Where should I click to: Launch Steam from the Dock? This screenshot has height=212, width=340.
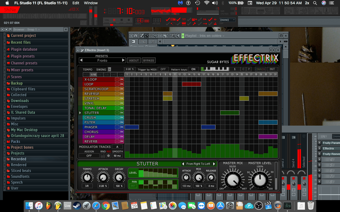pos(77,205)
